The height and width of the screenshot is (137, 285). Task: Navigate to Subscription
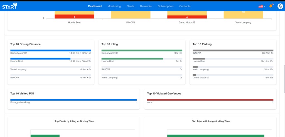pos(165,6)
